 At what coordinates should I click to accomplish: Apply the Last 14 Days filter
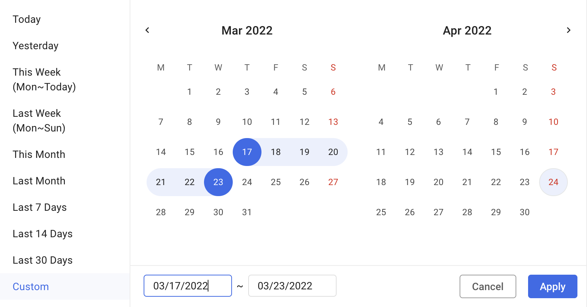(42, 234)
